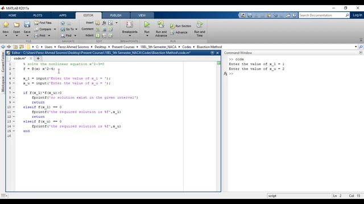Click the Advance button

(179, 32)
